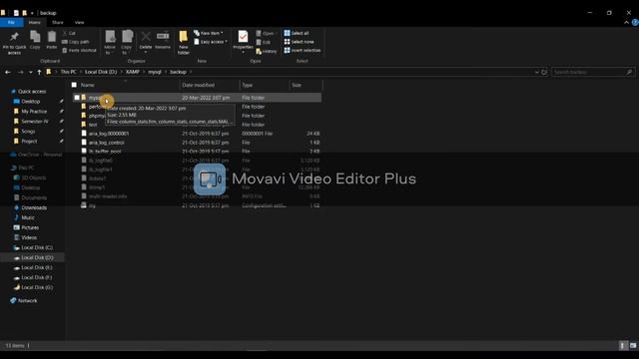Open Videos in navigation pane

pyautogui.click(x=29, y=237)
